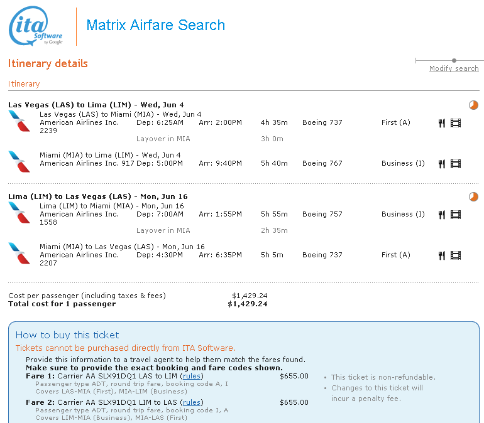Click the meal icon for flight 2239

[x=442, y=123]
